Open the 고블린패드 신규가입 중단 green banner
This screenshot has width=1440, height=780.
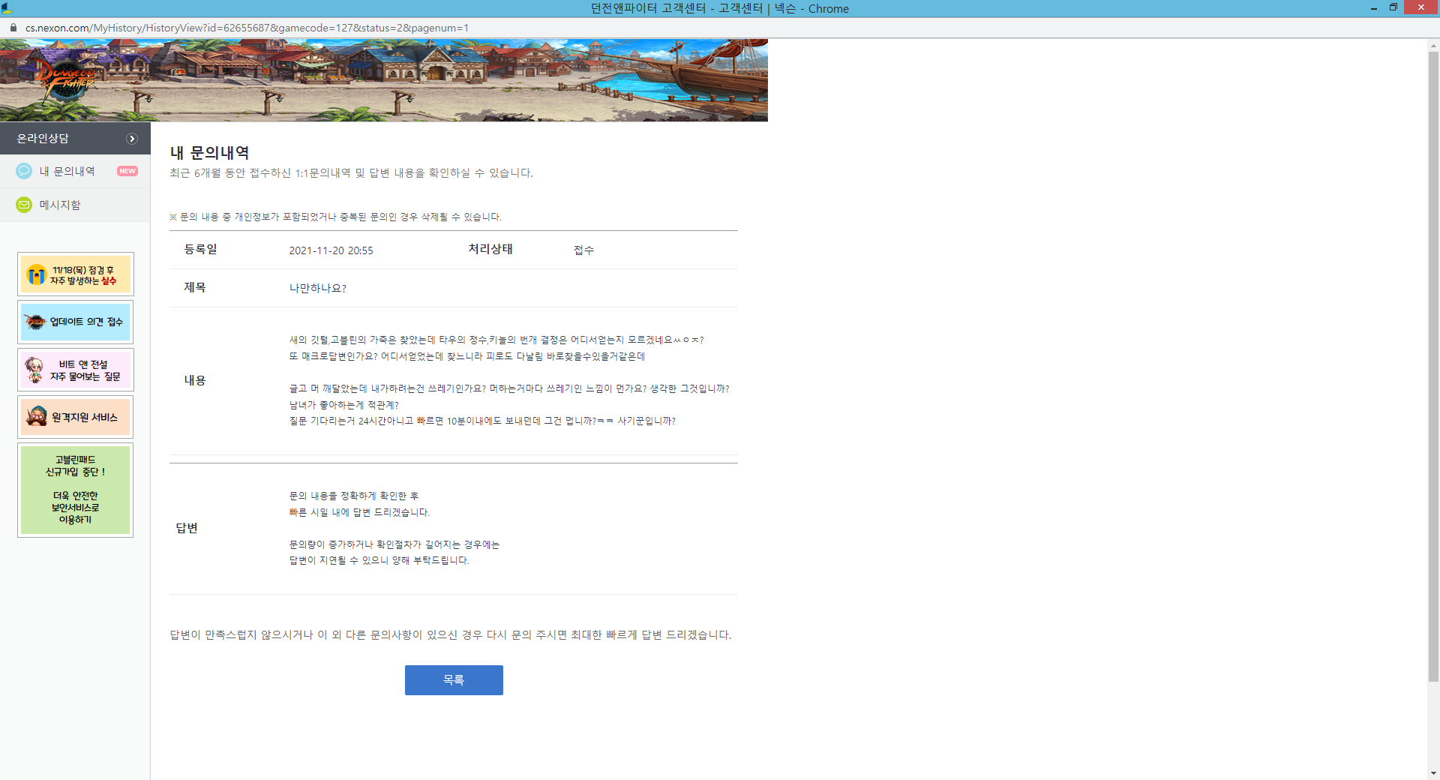[x=75, y=490]
